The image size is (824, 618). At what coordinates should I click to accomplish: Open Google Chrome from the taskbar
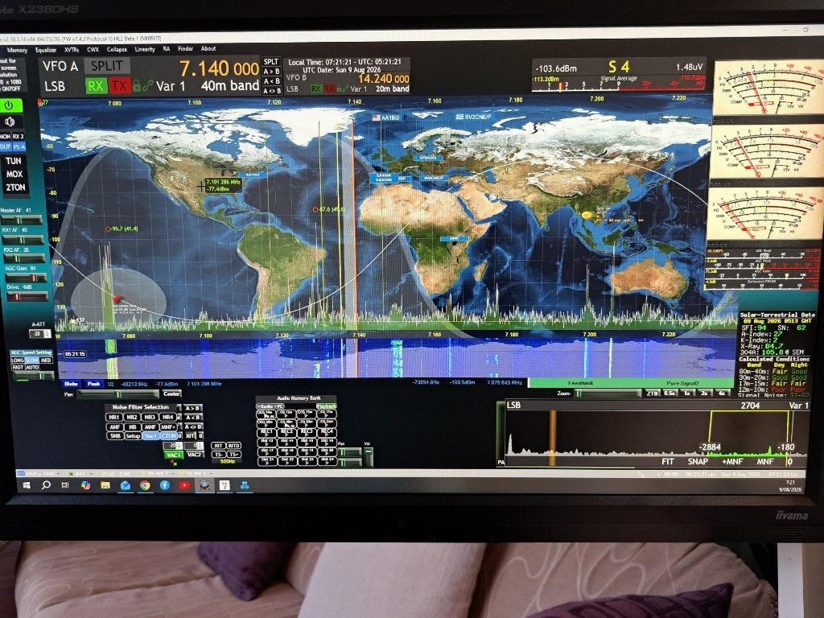pos(145,485)
